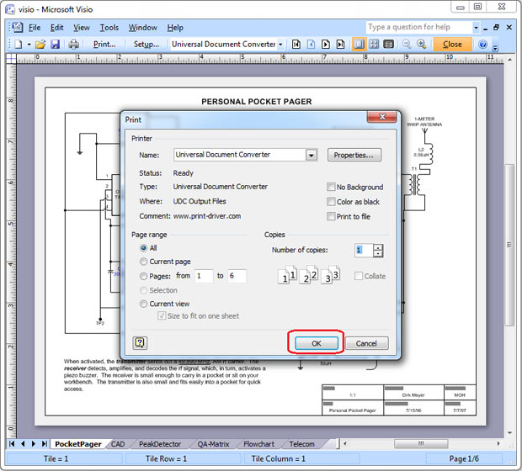Open the Tools menu
522x471 pixels.
click(109, 28)
